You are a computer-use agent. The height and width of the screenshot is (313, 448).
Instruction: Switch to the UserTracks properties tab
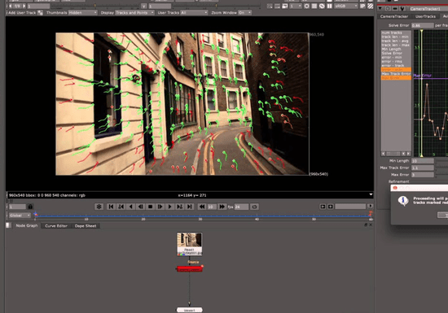[x=425, y=16]
